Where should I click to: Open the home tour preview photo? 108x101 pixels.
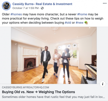(x=54, y=55)
